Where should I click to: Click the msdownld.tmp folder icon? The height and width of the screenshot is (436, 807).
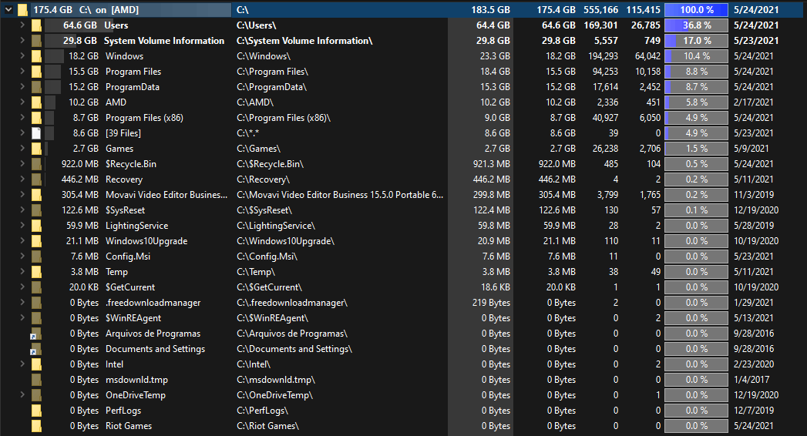point(36,380)
